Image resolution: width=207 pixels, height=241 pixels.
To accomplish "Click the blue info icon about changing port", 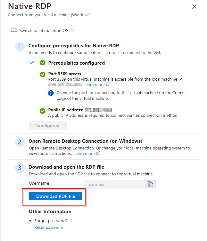I will coord(51,93).
